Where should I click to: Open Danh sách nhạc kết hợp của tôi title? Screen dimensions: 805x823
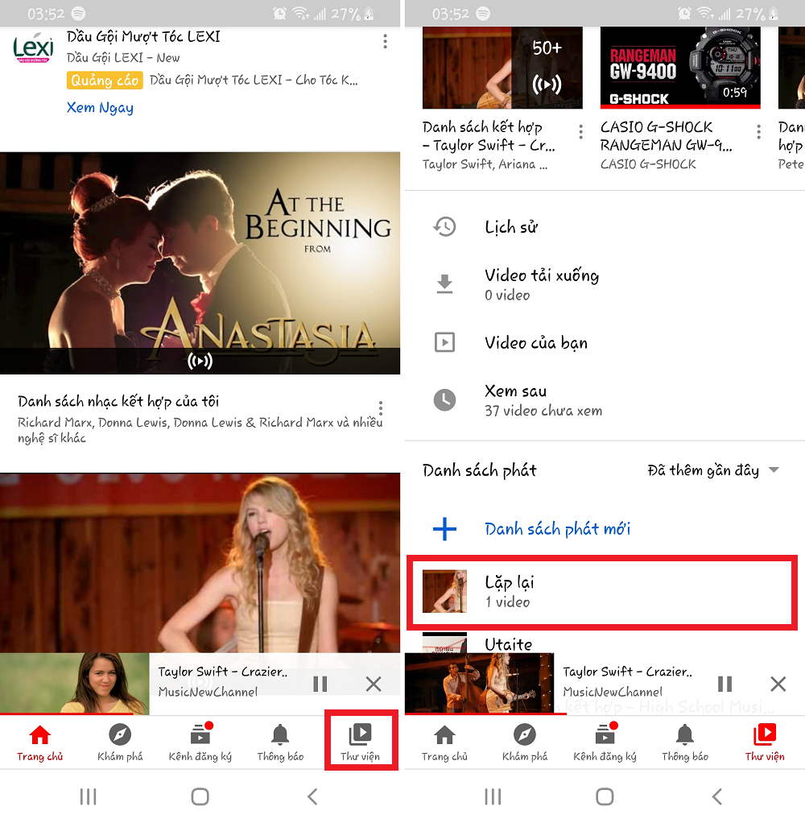click(118, 402)
